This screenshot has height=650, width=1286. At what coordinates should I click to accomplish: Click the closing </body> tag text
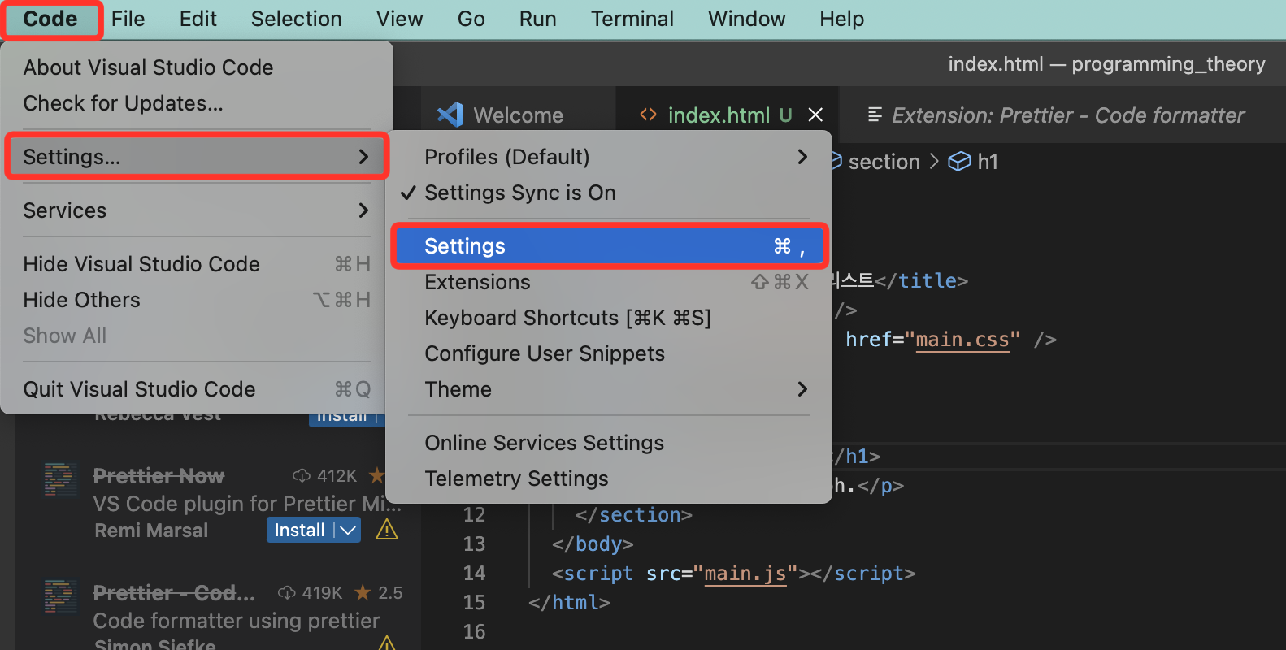tap(593, 544)
